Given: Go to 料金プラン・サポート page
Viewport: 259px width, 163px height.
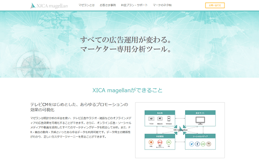Looking at the screenshot, I should pyautogui.click(x=134, y=5).
